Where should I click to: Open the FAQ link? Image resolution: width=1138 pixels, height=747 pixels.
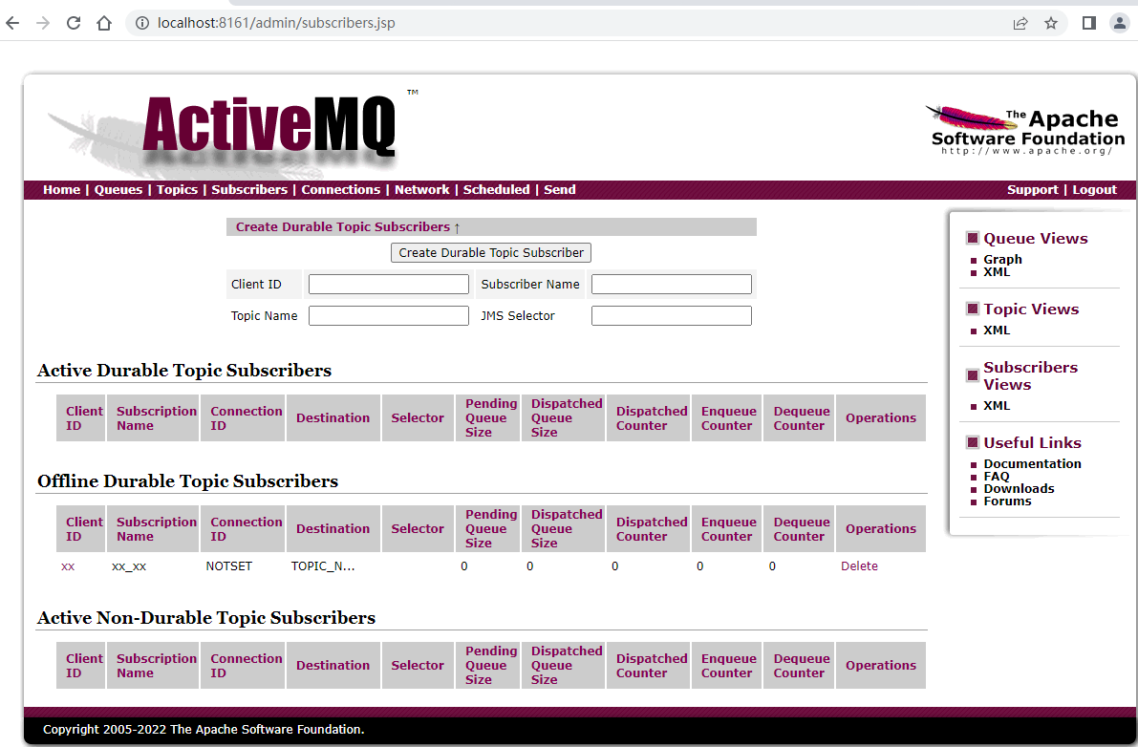click(x=997, y=476)
